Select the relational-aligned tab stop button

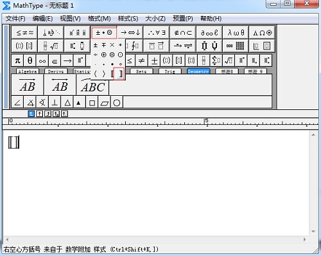tap(56, 114)
